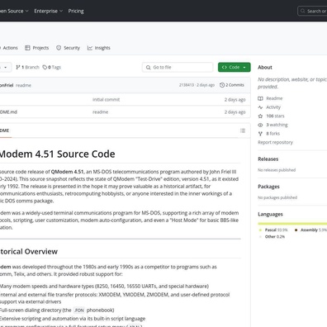Open the Readme link in About
This screenshot has width=327, height=327.
(x=274, y=98)
